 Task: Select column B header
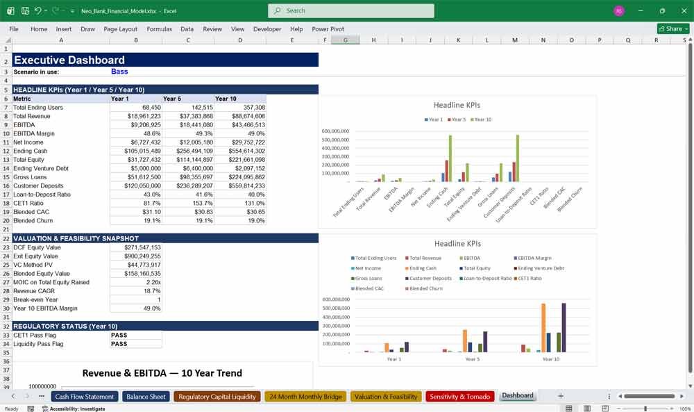point(136,40)
